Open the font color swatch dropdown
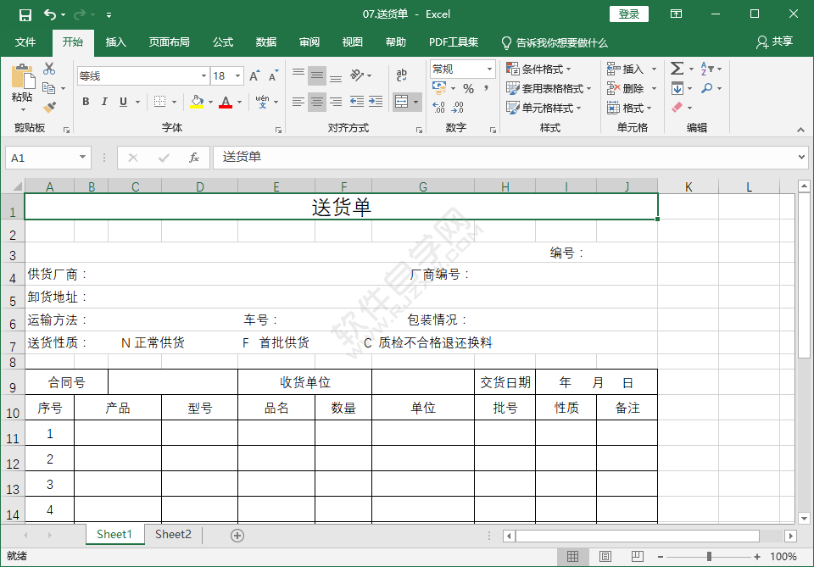 coord(239,103)
